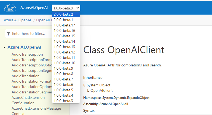212x115 pixels.
Task: Open AudioTranscriptionOptions in the sidebar
Action: coord(32,65)
